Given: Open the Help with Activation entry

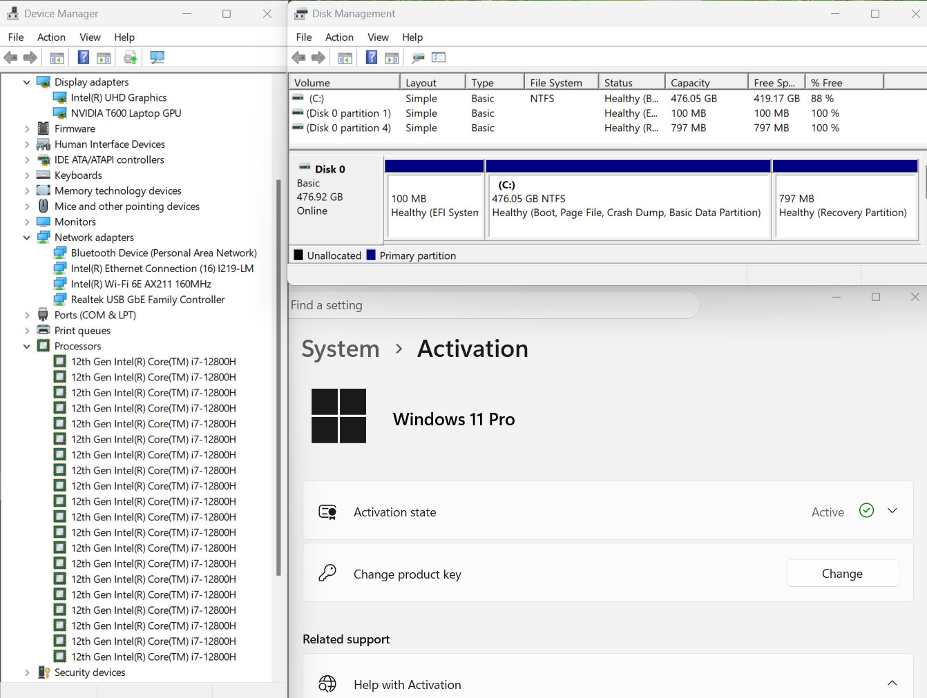Looking at the screenshot, I should pos(608,677).
